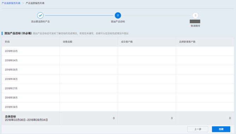Go back with 上一步 button
Screen dimensions: 236x134
point(198,129)
